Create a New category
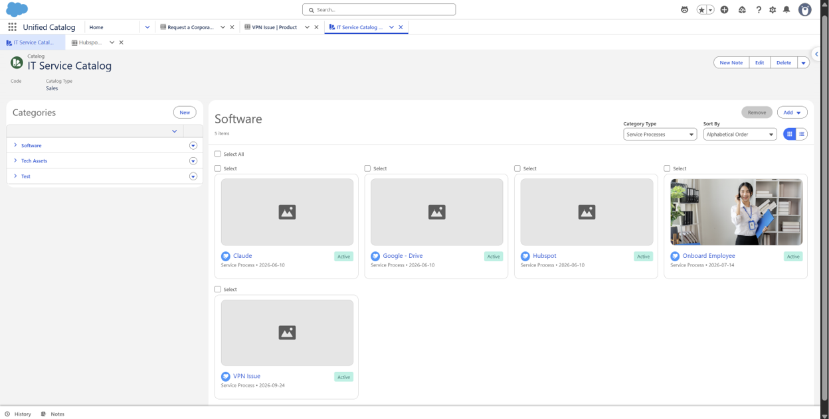Image resolution: width=829 pixels, height=419 pixels. [185, 112]
